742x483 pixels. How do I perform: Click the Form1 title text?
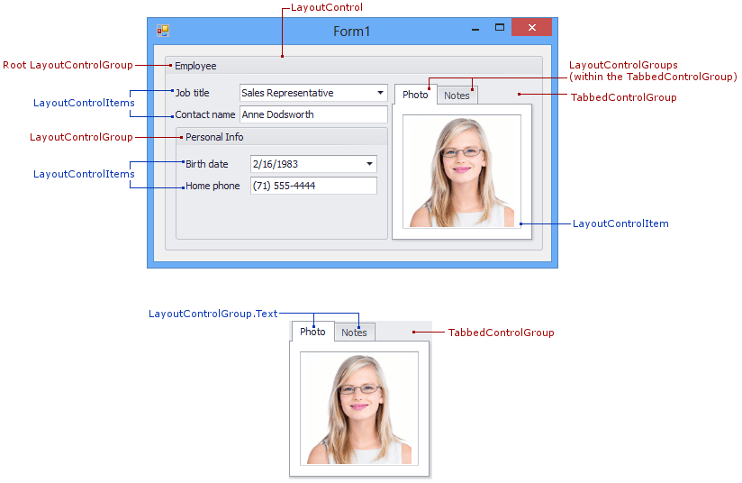(x=351, y=32)
